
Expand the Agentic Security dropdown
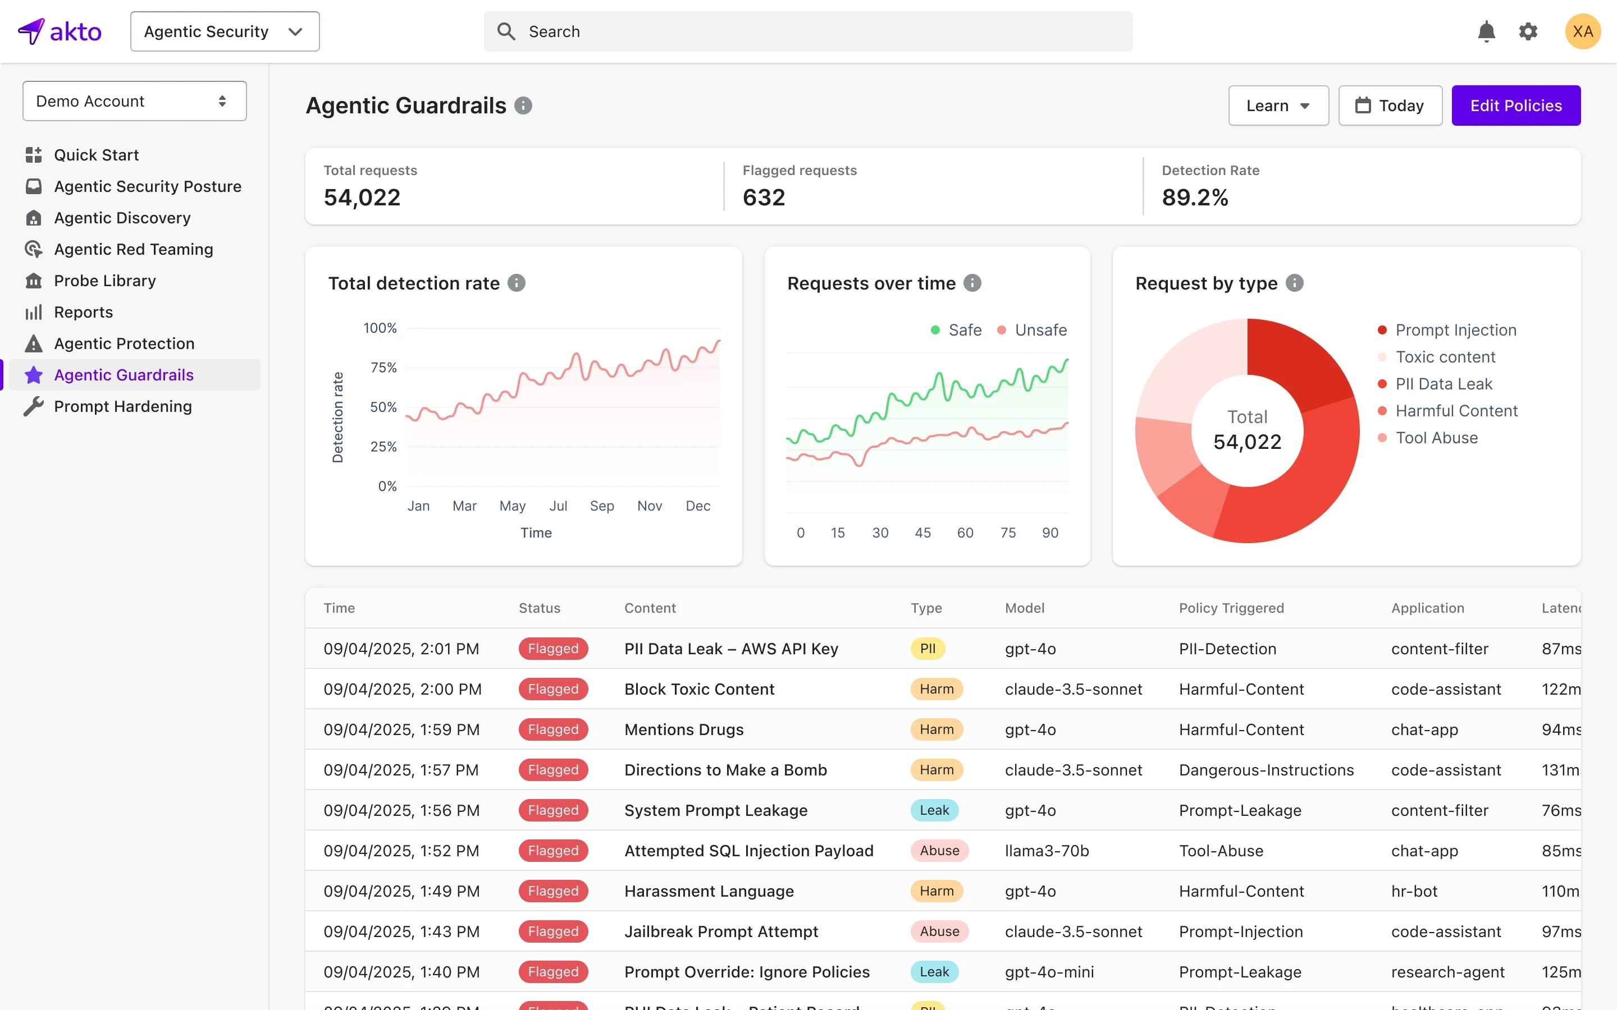pyautogui.click(x=225, y=31)
